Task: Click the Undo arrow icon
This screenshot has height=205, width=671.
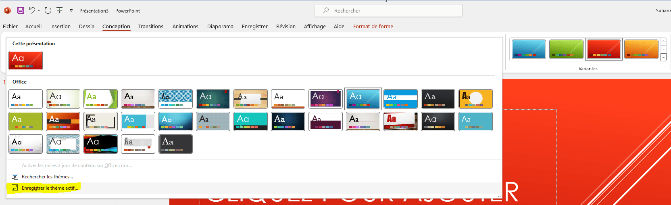Action: tap(32, 10)
